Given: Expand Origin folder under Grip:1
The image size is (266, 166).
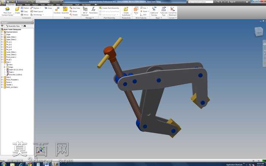Looking at the screenshot, I should pos(5,67).
